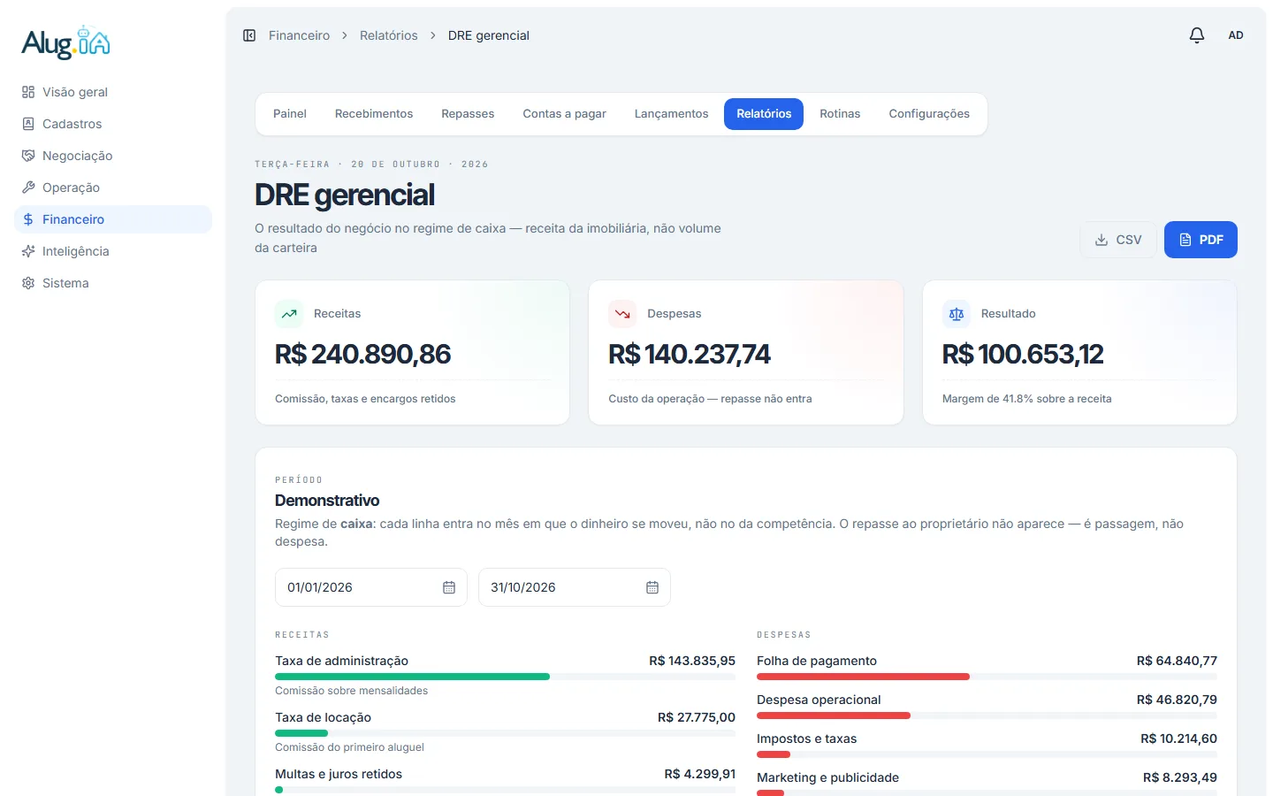The height and width of the screenshot is (796, 1273).
Task: Open Inteligência in the sidebar
Action: point(113,251)
